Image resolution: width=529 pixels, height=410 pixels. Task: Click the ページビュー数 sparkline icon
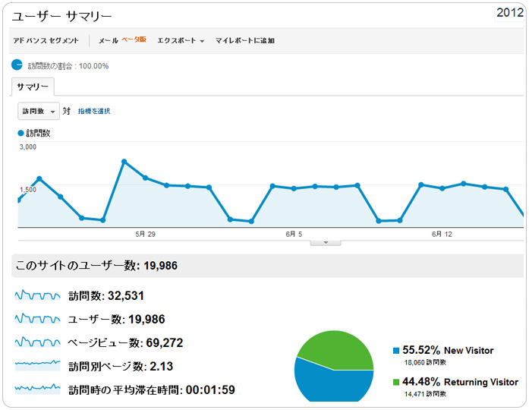tap(37, 342)
